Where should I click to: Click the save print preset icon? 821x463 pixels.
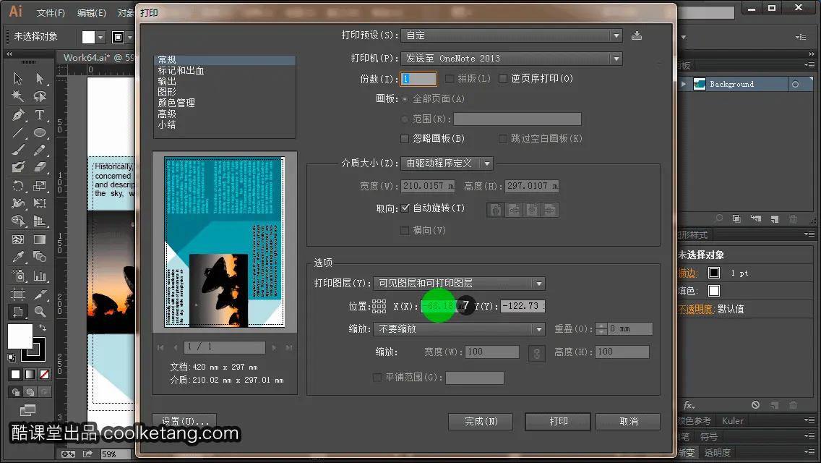[636, 35]
